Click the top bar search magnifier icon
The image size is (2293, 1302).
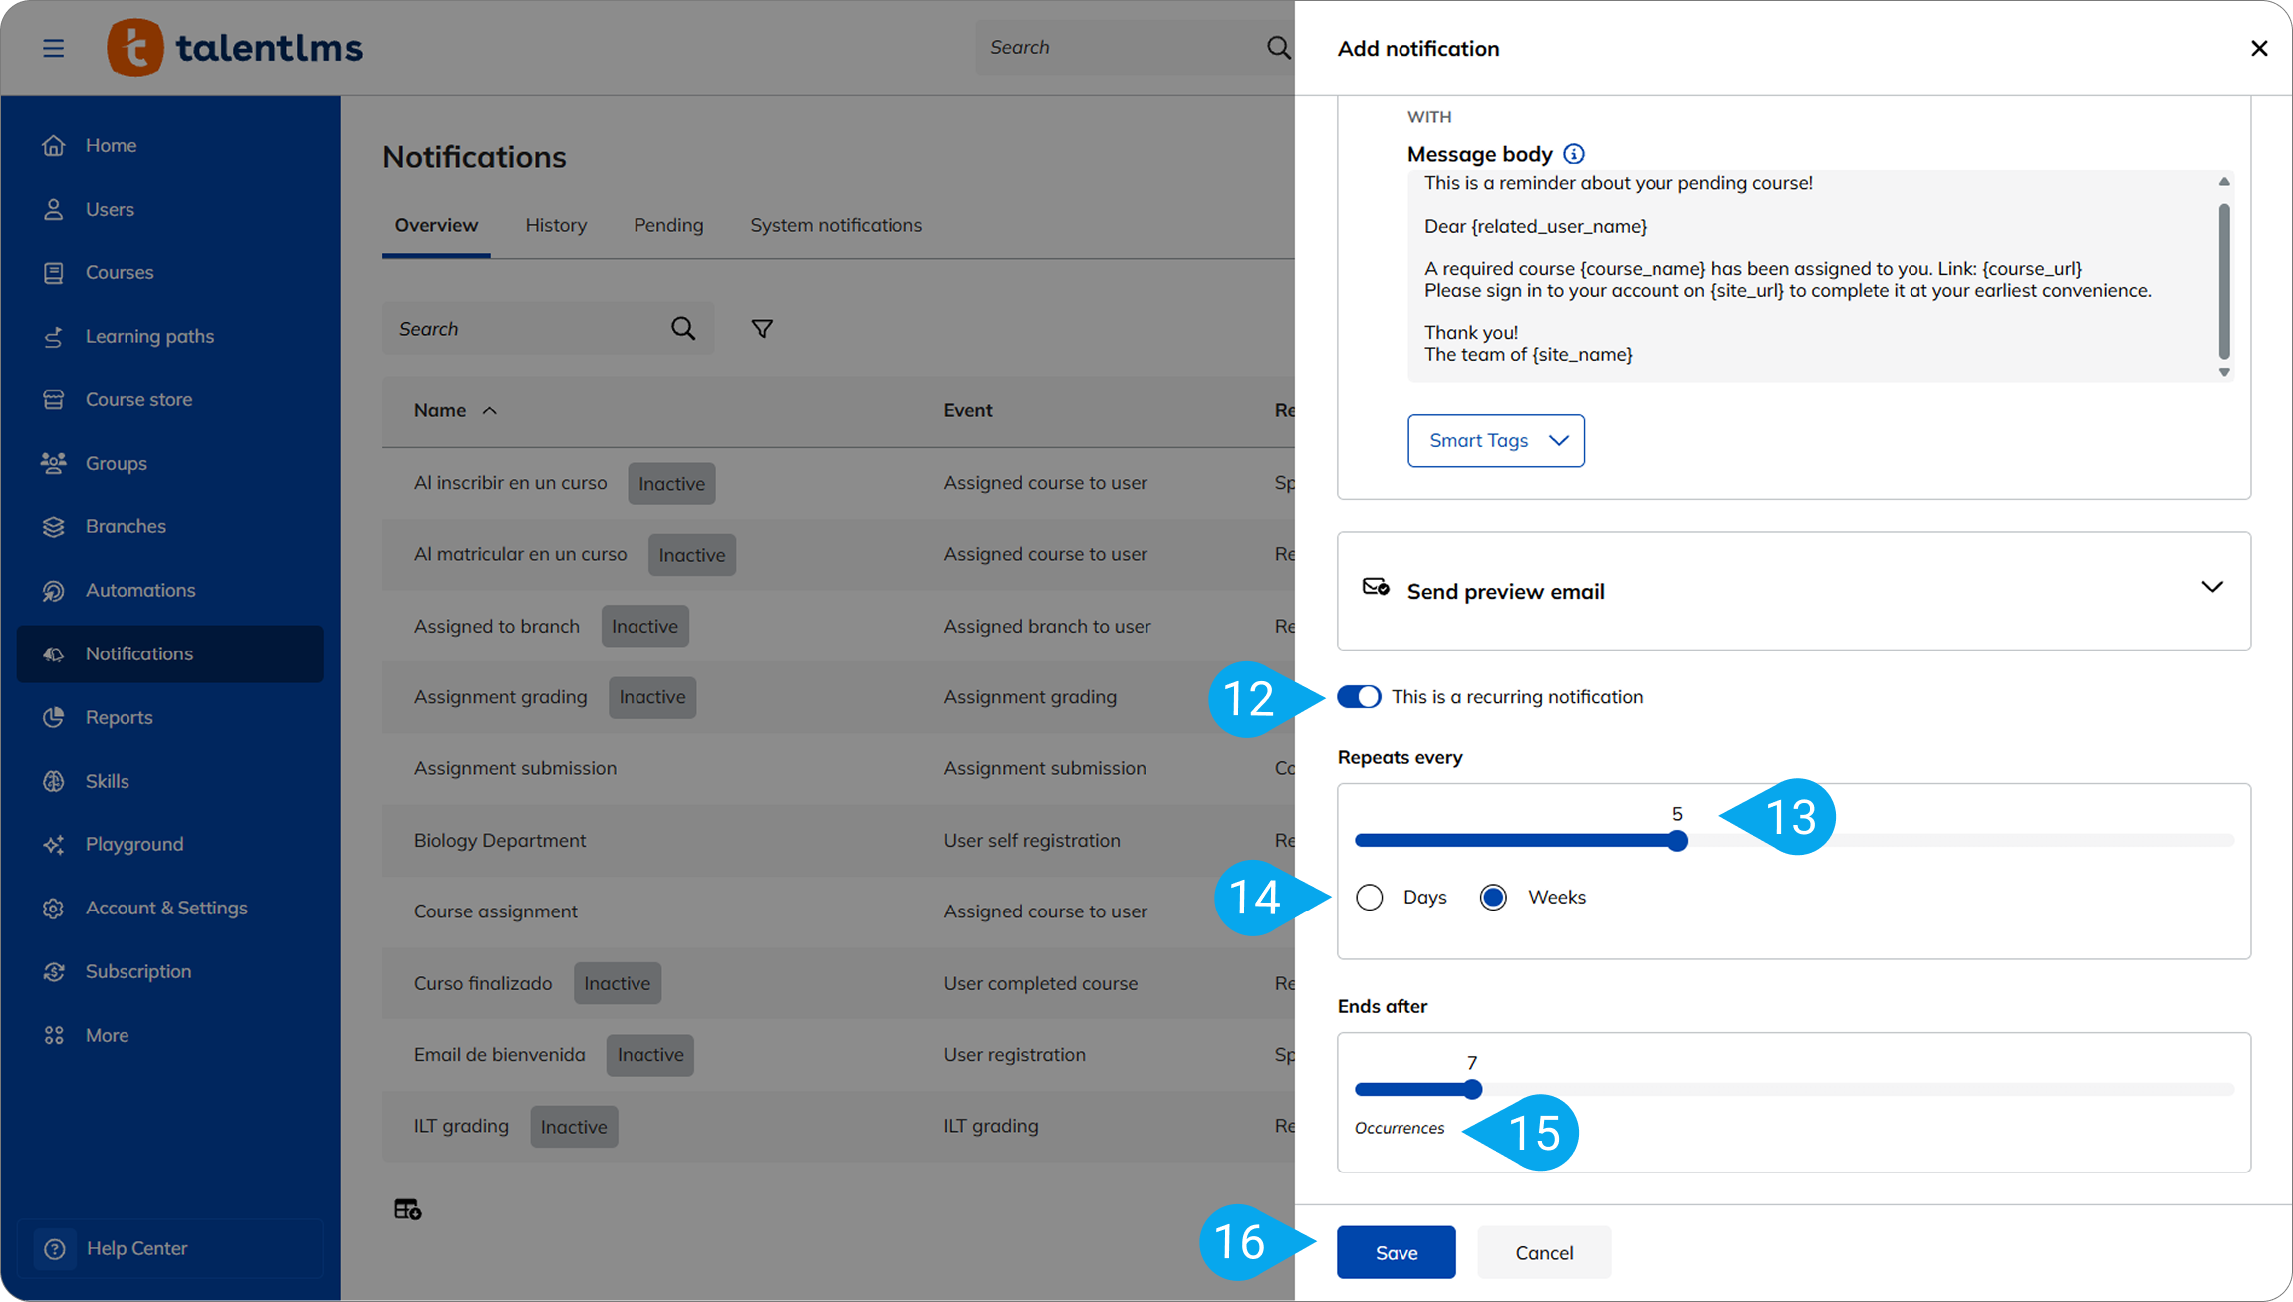tap(1278, 47)
